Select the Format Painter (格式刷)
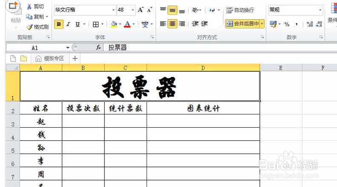The image size is (337, 187). click(37, 27)
